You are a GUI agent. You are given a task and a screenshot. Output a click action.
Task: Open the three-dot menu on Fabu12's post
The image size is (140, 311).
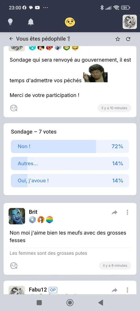tap(127, 290)
